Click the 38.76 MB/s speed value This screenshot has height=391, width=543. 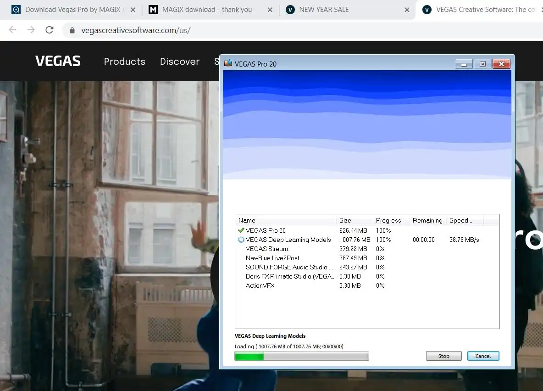464,240
